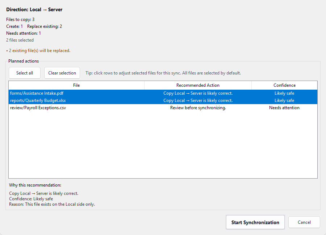Screen dimensions: 326x235
Task: Click the '2 existing file(s) will be replaced' warning
Action: [x=38, y=51]
